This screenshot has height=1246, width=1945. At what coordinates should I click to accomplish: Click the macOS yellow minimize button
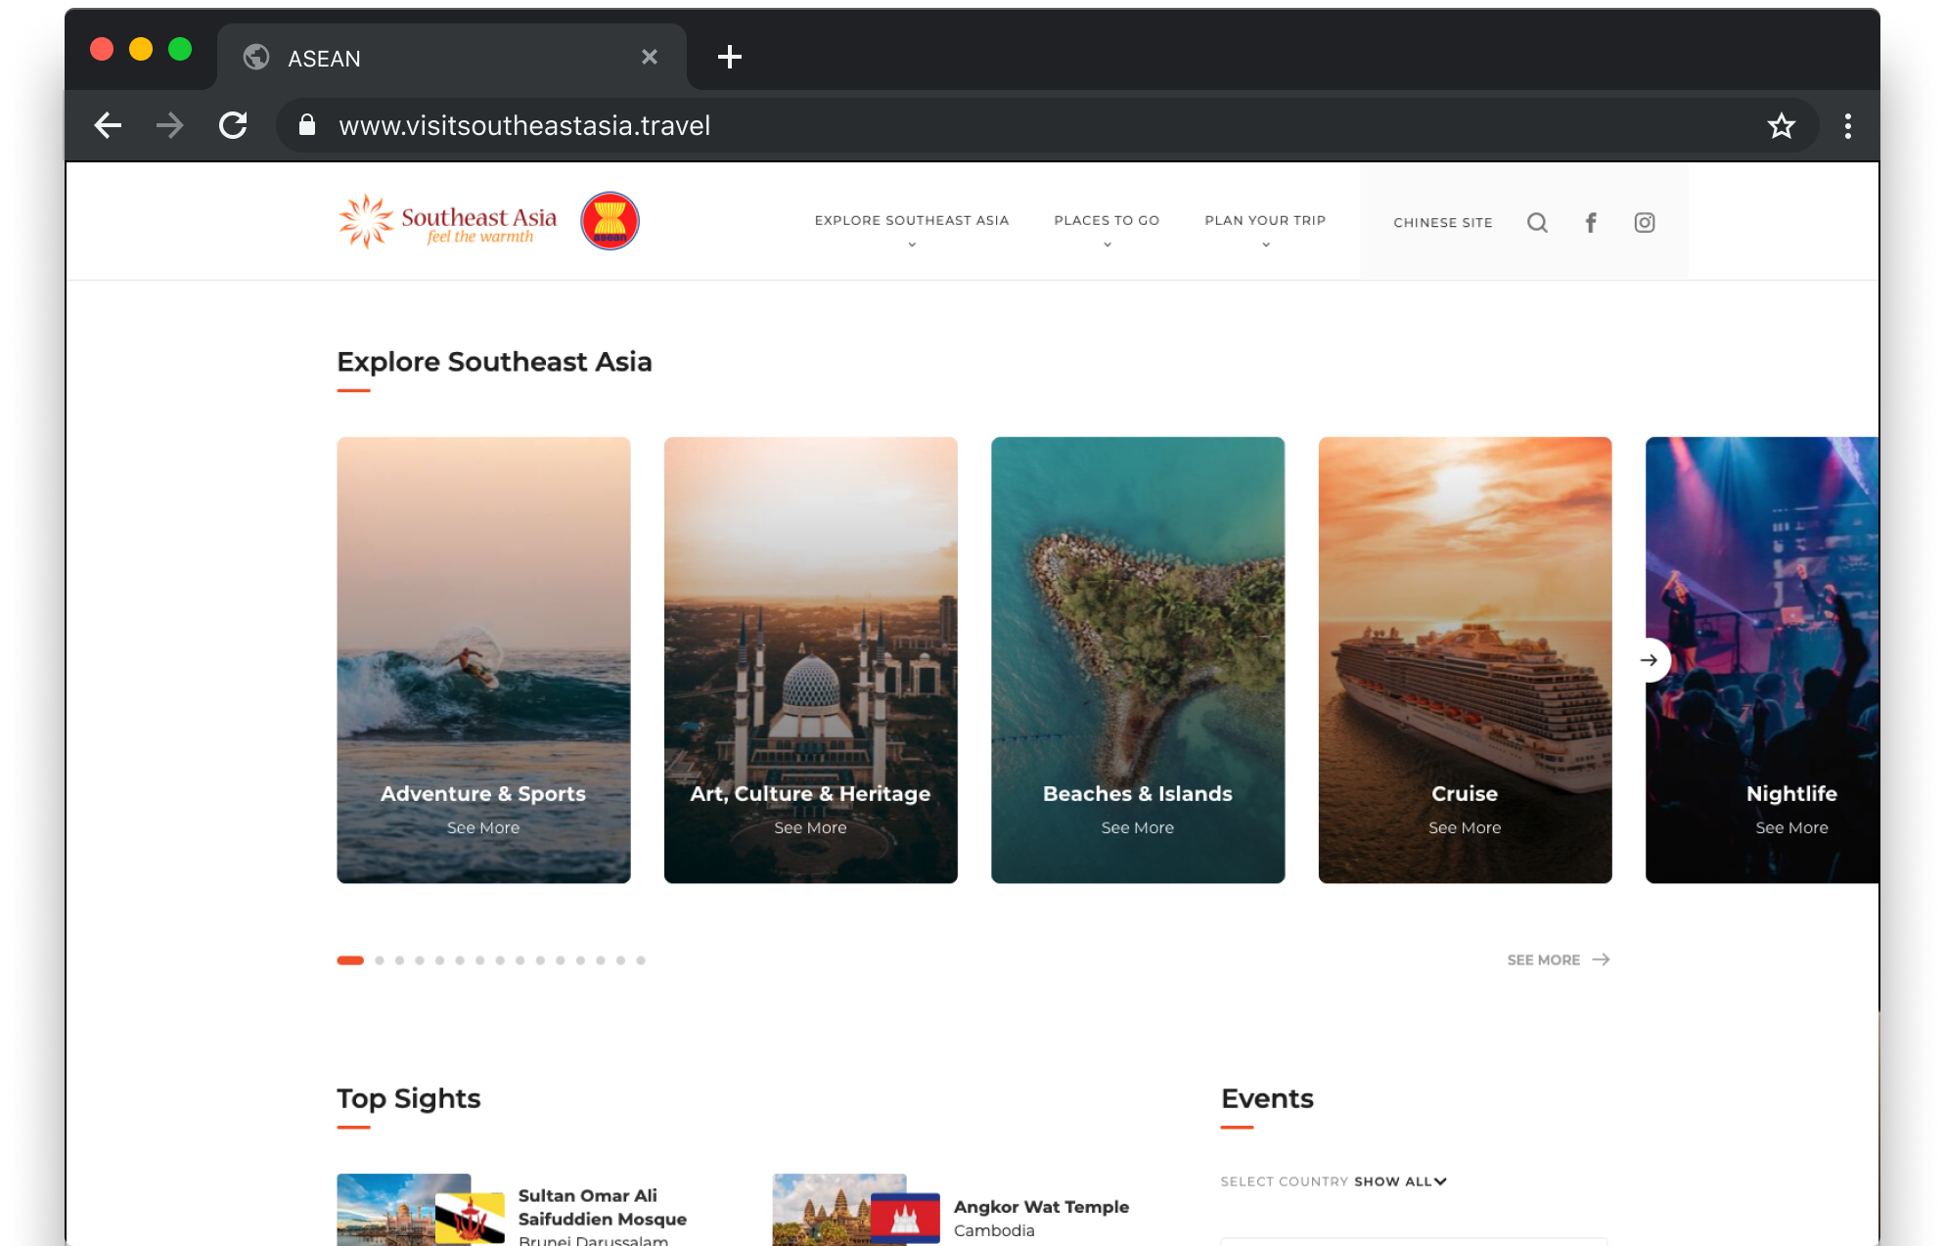[141, 49]
